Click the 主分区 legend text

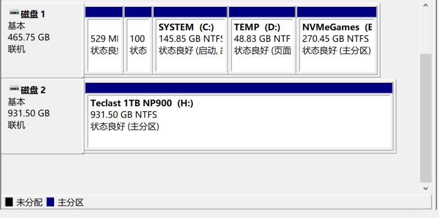coord(71,203)
